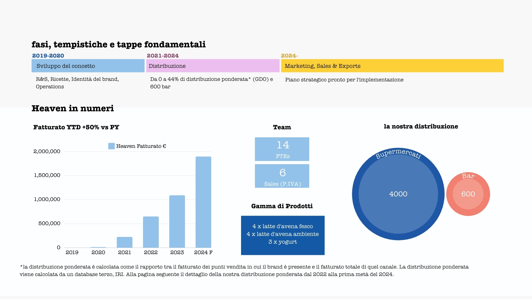Click the 'Team' heading
The width and height of the screenshot is (532, 299).
pos(282,127)
